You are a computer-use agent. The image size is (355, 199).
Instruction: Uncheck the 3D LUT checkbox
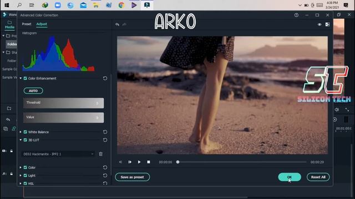[x=26, y=140]
